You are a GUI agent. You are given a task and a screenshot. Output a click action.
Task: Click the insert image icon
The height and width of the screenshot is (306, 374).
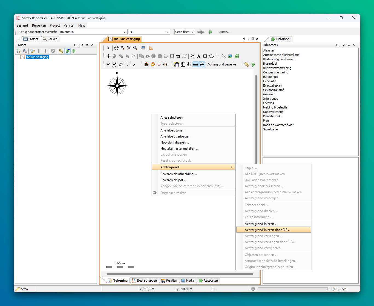(230, 56)
